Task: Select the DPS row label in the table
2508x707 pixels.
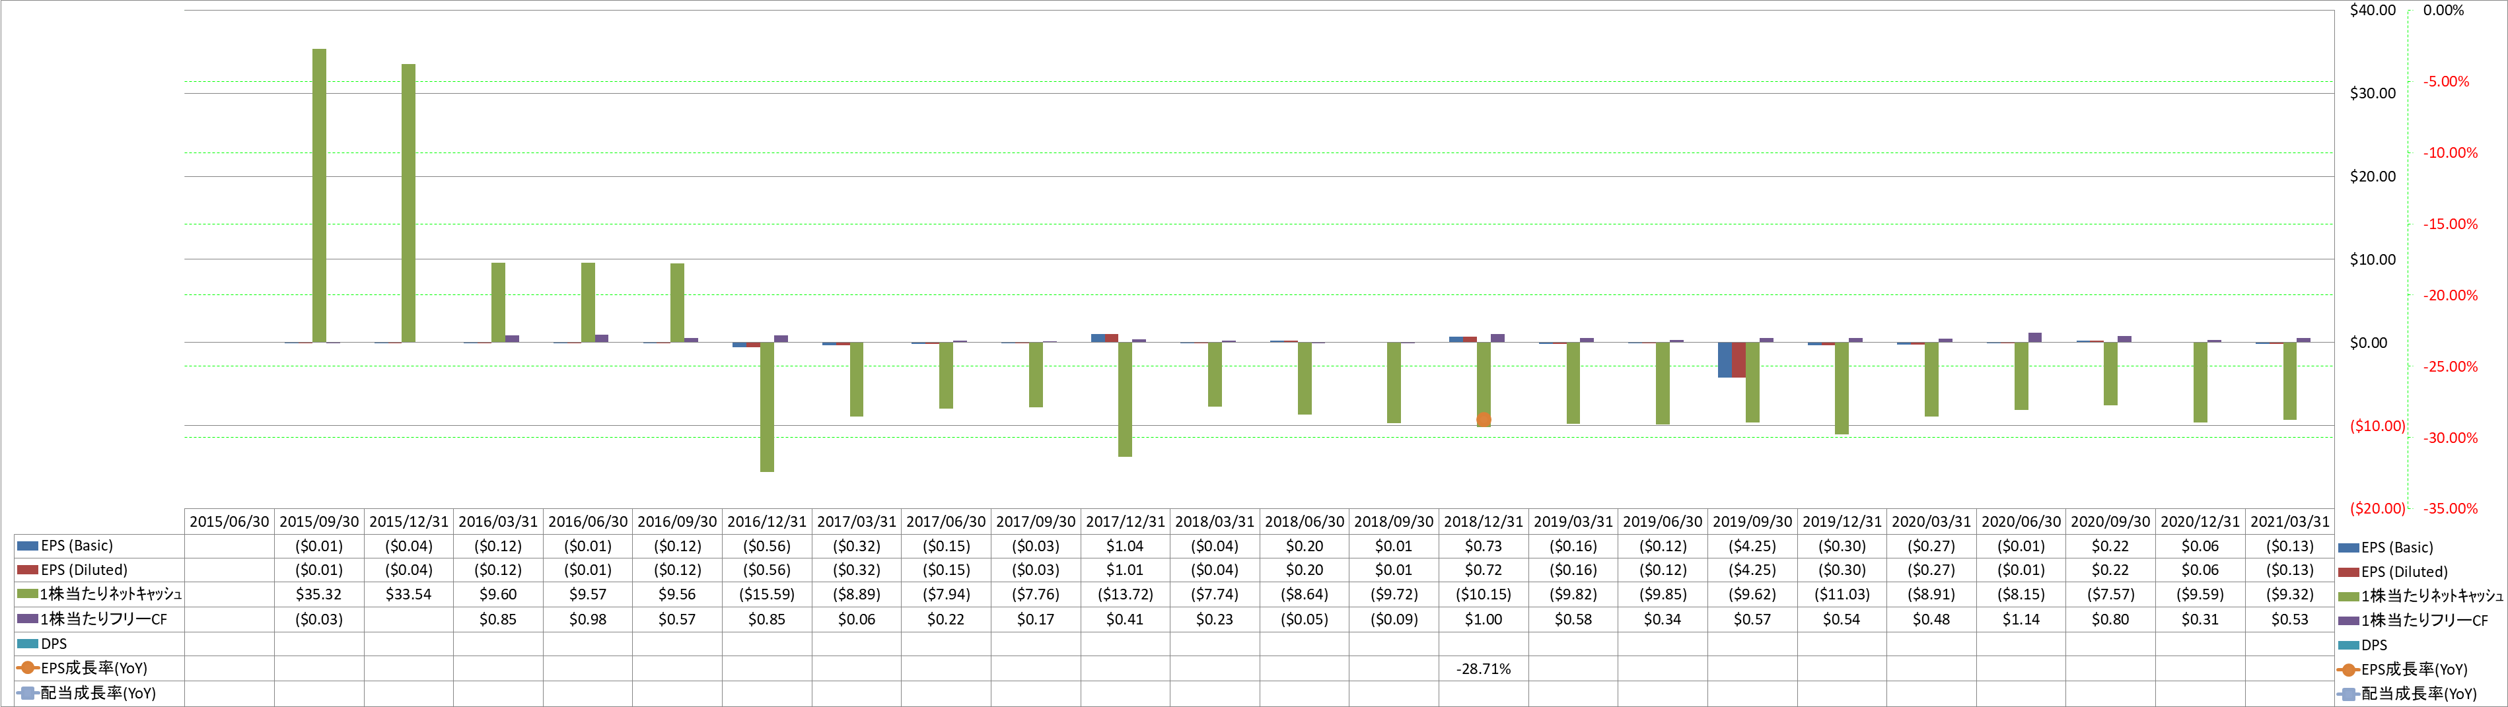Action: (54, 644)
